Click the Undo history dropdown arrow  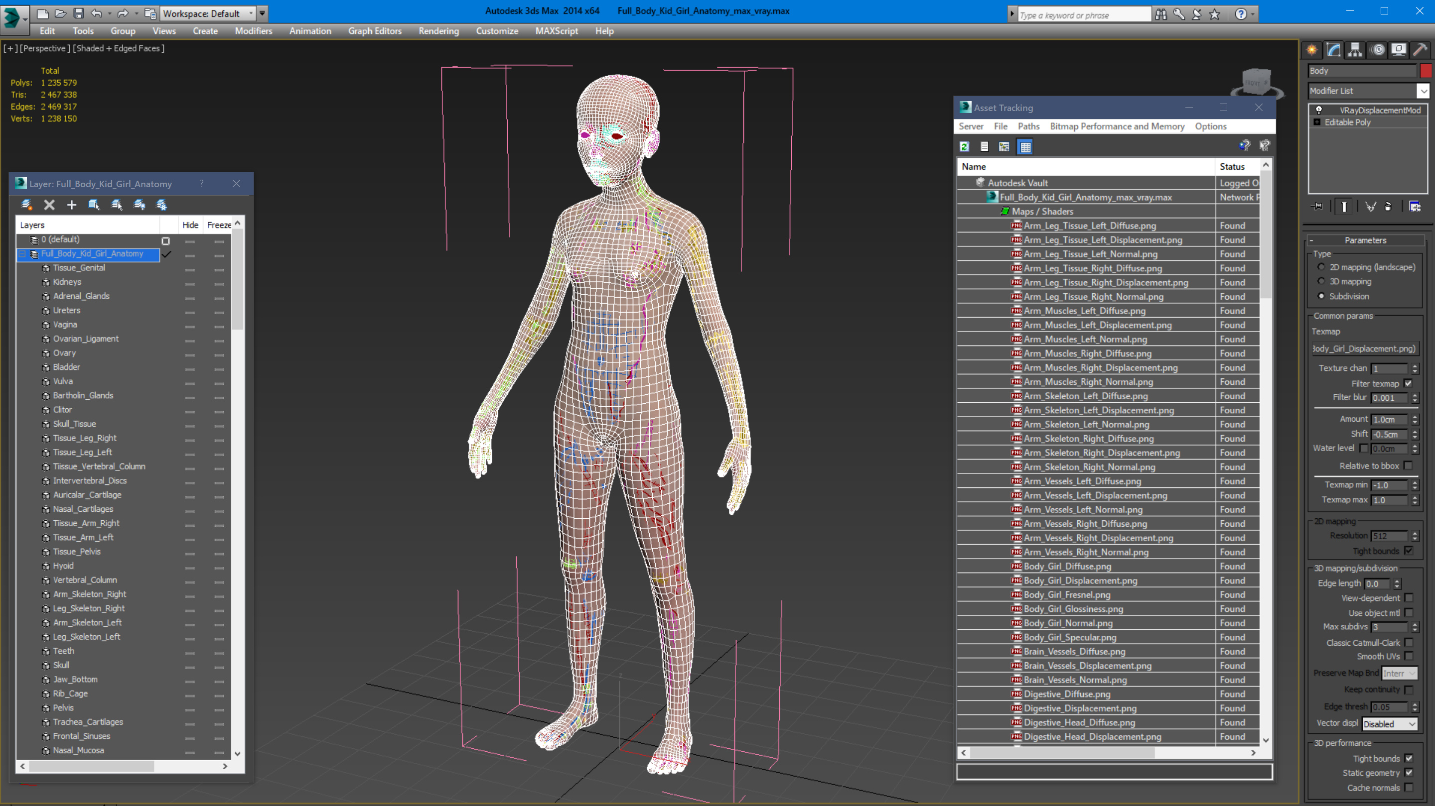[109, 13]
